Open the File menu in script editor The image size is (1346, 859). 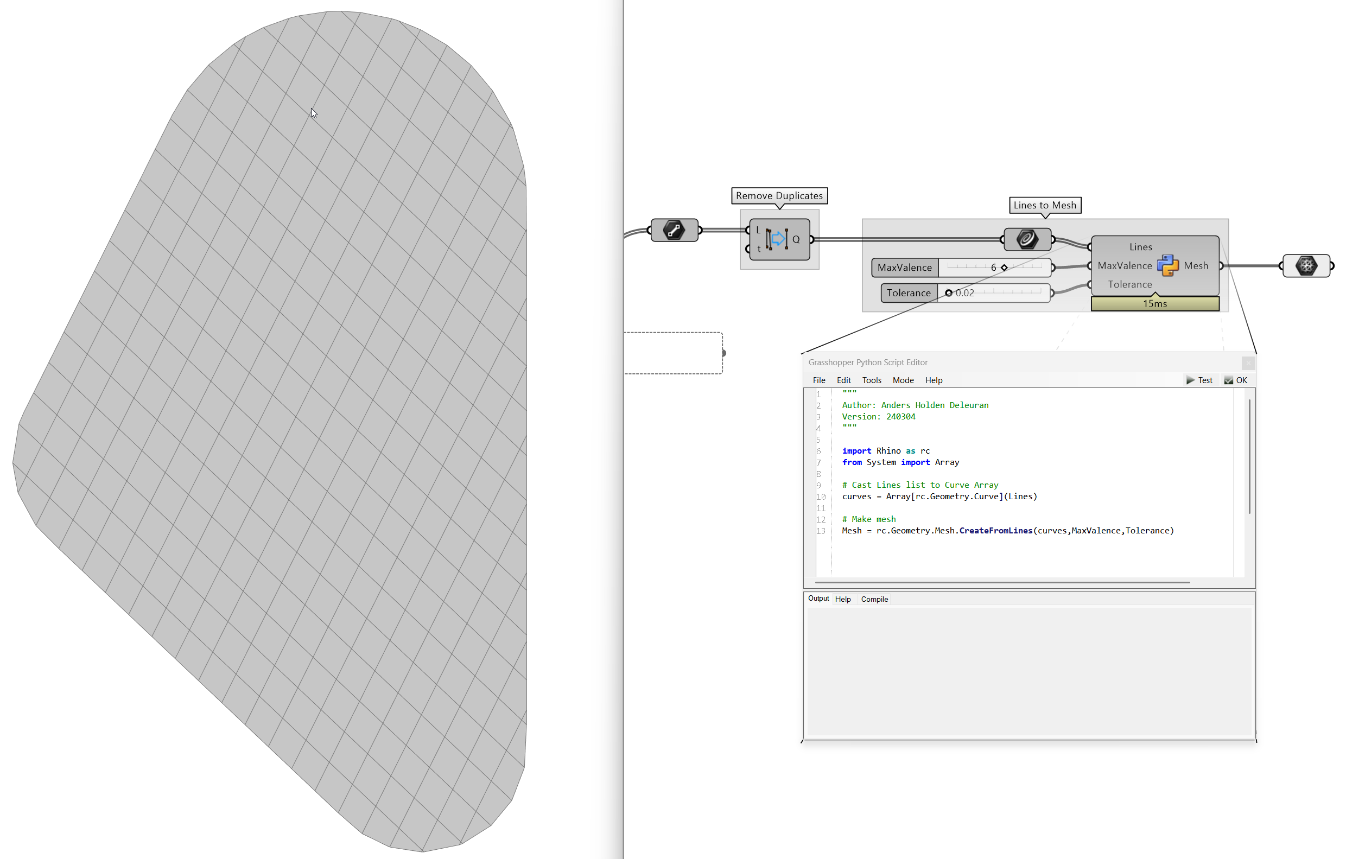[819, 380]
